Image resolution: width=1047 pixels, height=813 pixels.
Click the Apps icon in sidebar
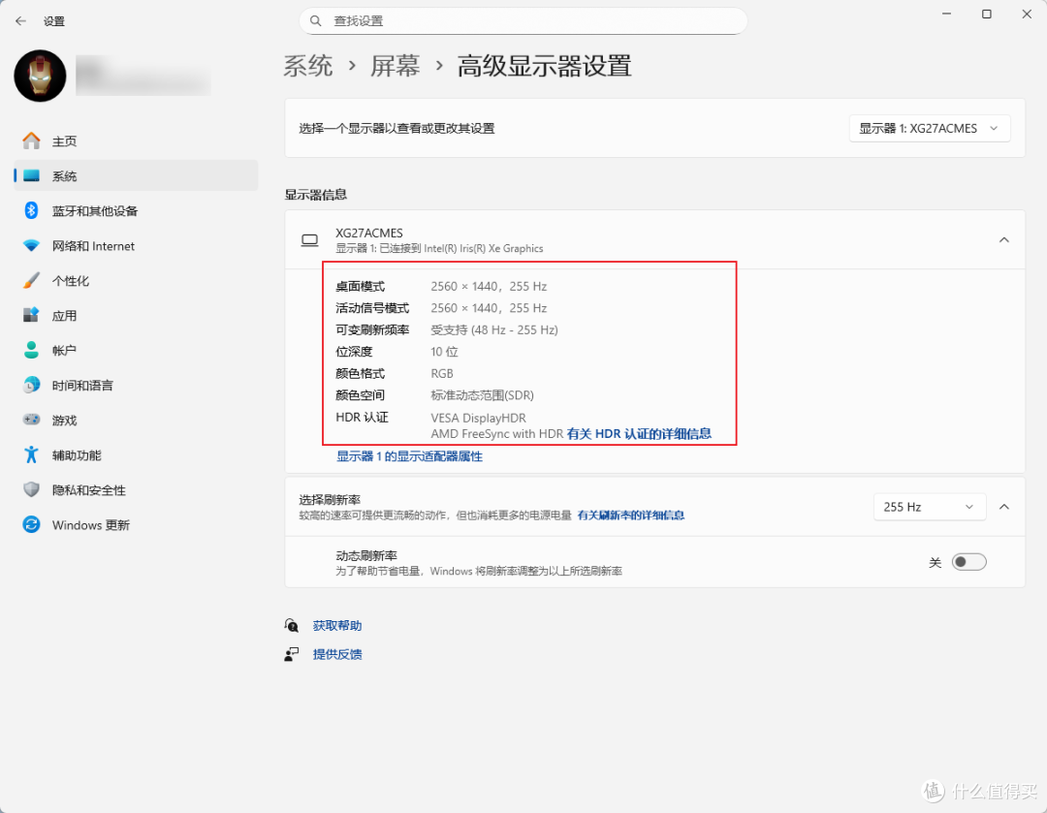point(32,316)
